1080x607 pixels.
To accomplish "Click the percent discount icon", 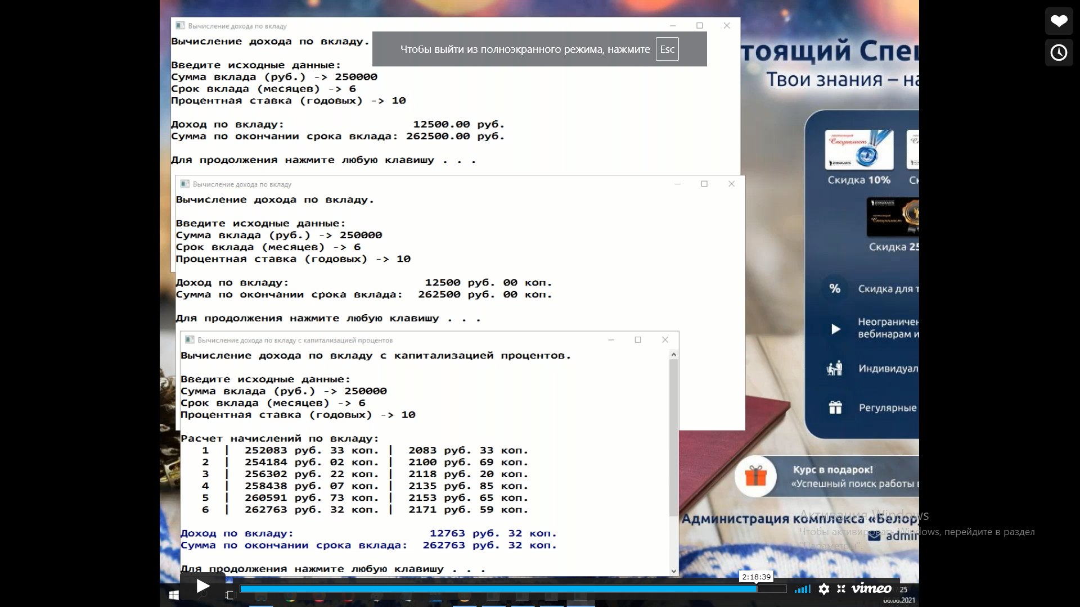I will coord(835,289).
